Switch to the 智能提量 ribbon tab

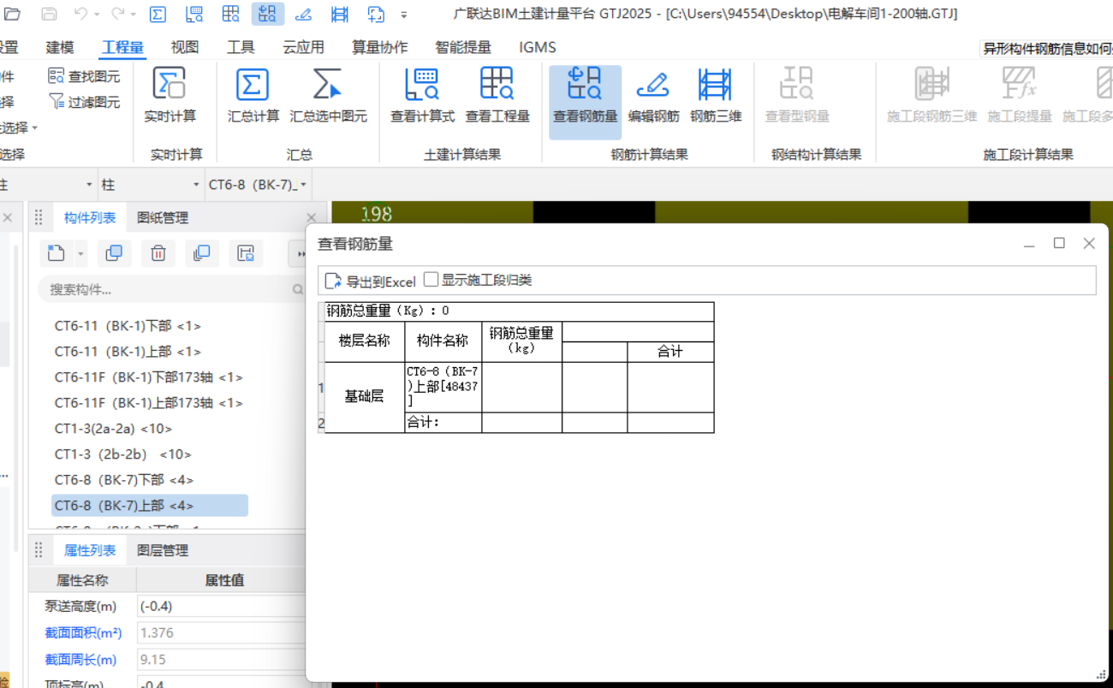pos(463,48)
